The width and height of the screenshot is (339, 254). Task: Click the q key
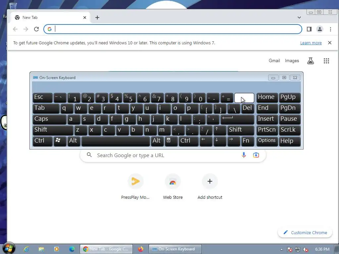pyautogui.click(x=67, y=108)
